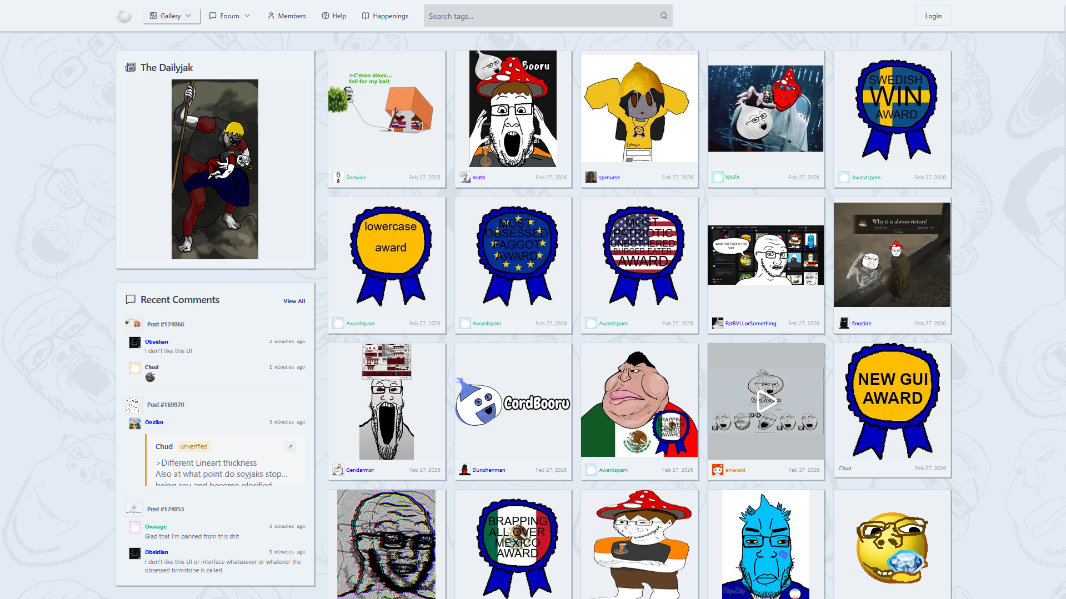1066x599 pixels.
Task: Open the Members page
Action: (x=287, y=16)
